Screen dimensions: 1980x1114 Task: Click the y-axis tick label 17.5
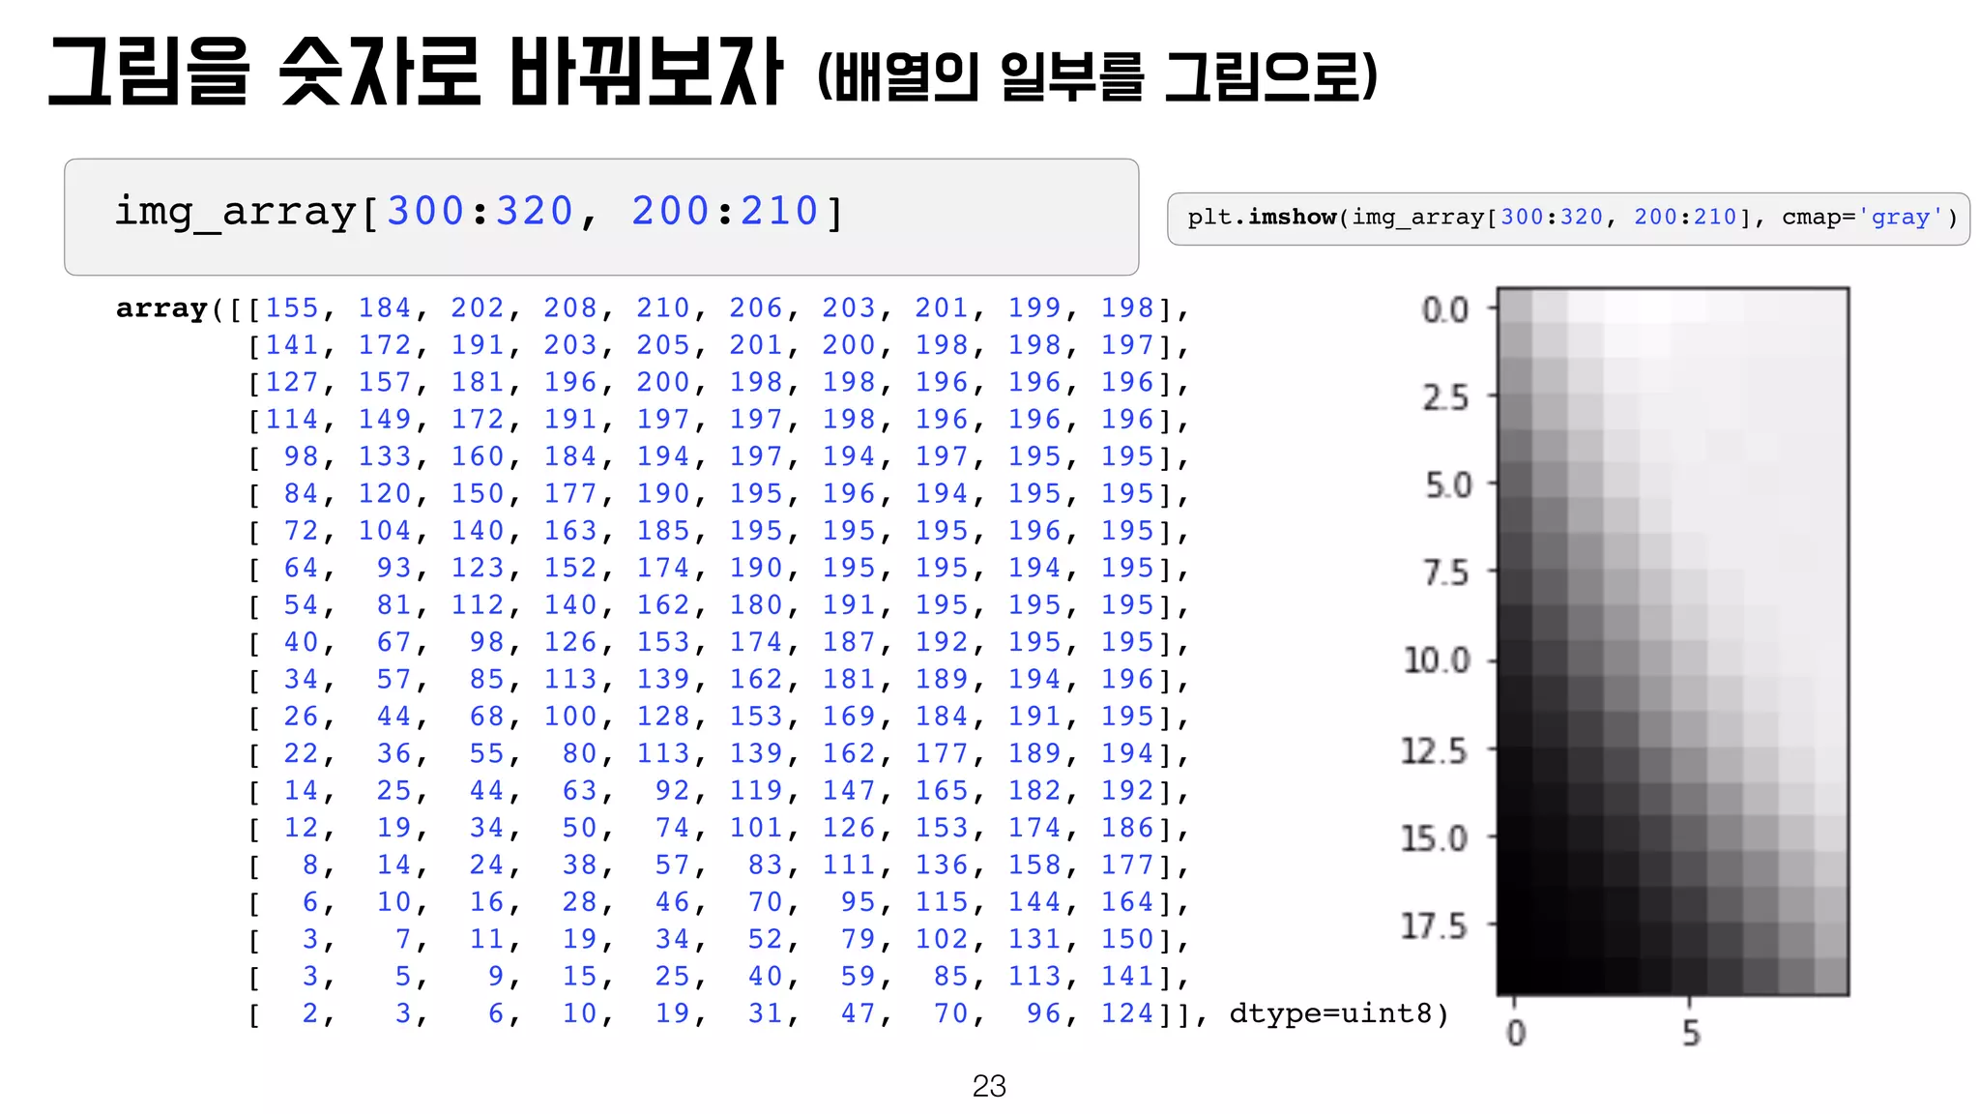1435,927
